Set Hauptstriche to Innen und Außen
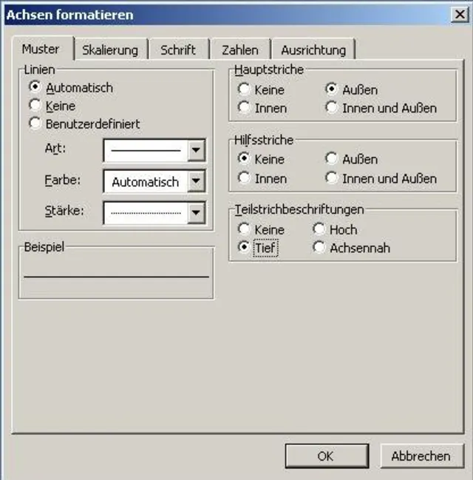473x480 pixels. click(x=332, y=108)
